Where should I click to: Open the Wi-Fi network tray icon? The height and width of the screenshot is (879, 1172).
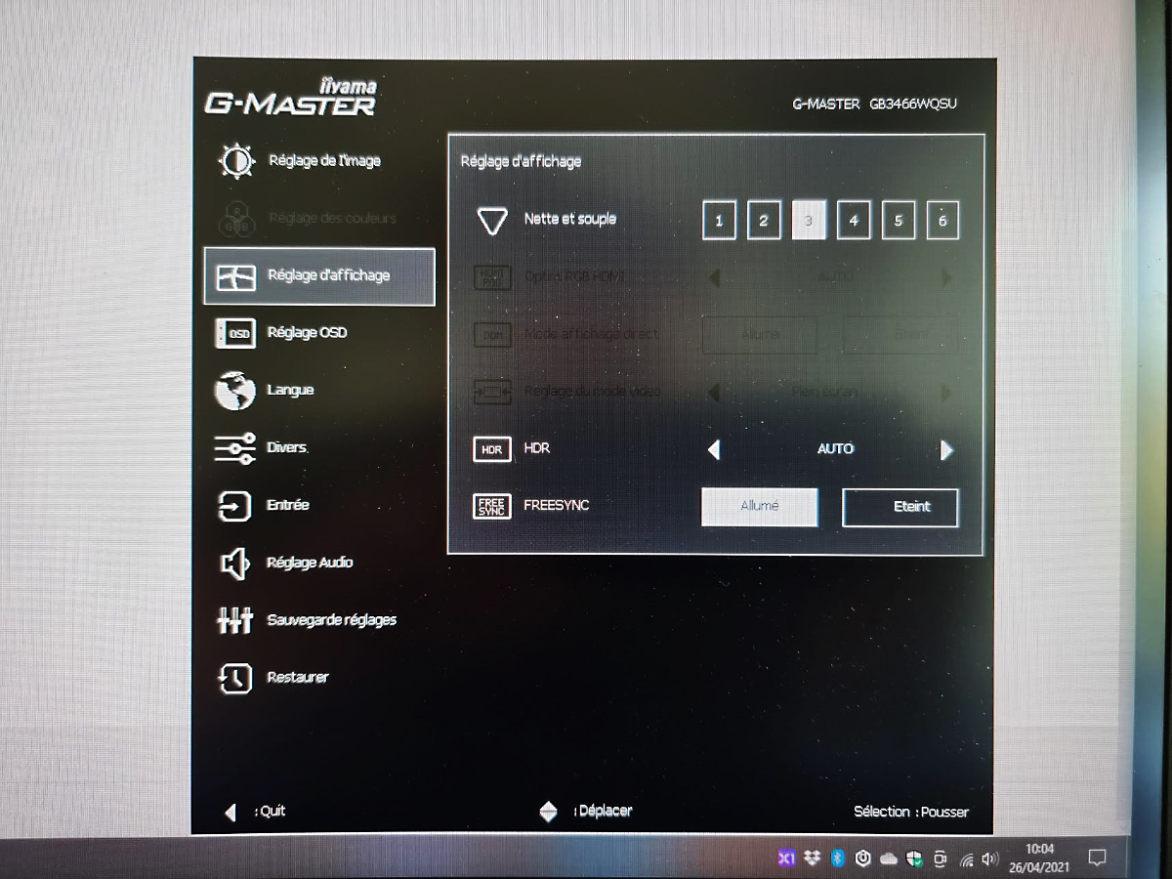point(967,859)
